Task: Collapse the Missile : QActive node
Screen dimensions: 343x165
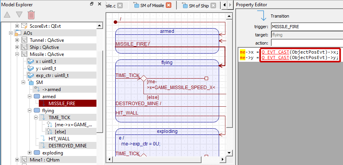Action: coord(17,54)
